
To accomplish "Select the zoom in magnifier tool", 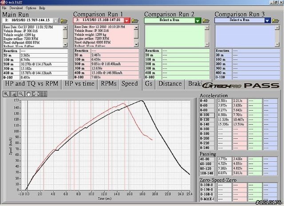I will (6, 94).
